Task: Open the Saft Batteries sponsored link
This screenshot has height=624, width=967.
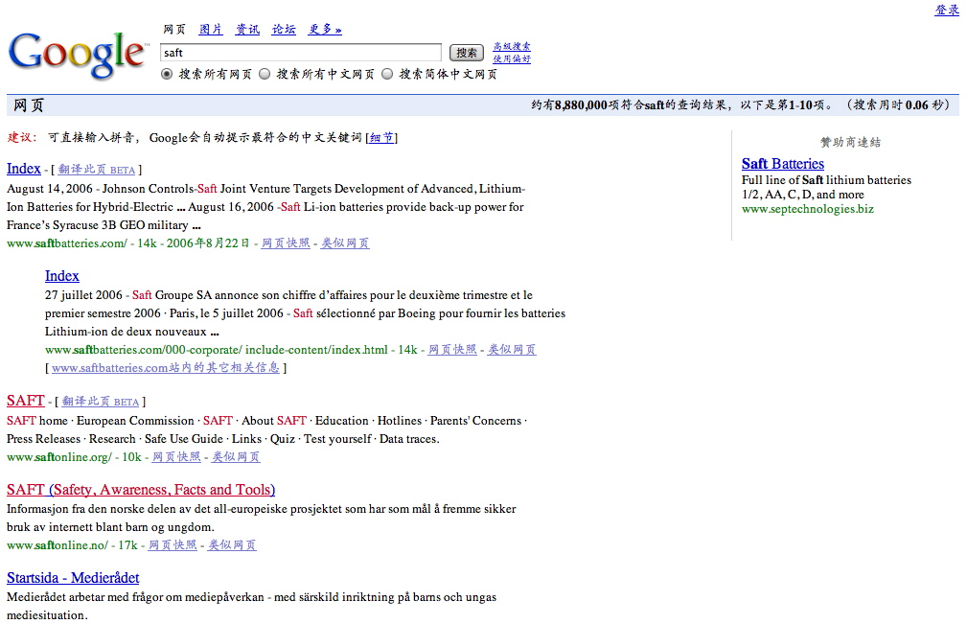Action: pos(783,163)
